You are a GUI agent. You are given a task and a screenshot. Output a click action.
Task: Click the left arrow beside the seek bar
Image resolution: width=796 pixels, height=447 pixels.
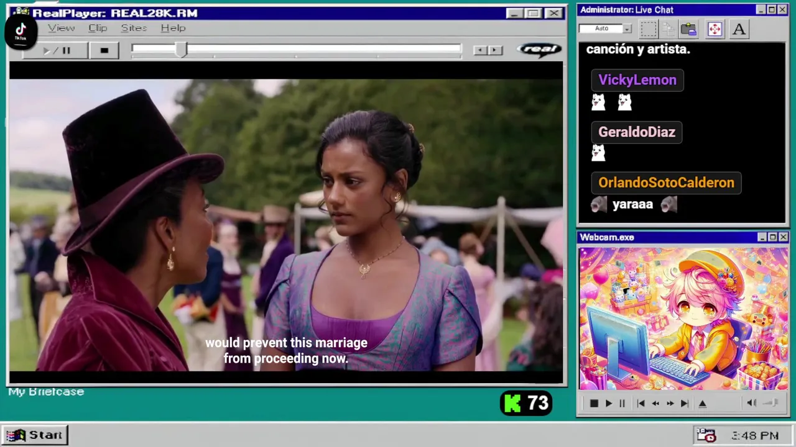click(x=480, y=50)
